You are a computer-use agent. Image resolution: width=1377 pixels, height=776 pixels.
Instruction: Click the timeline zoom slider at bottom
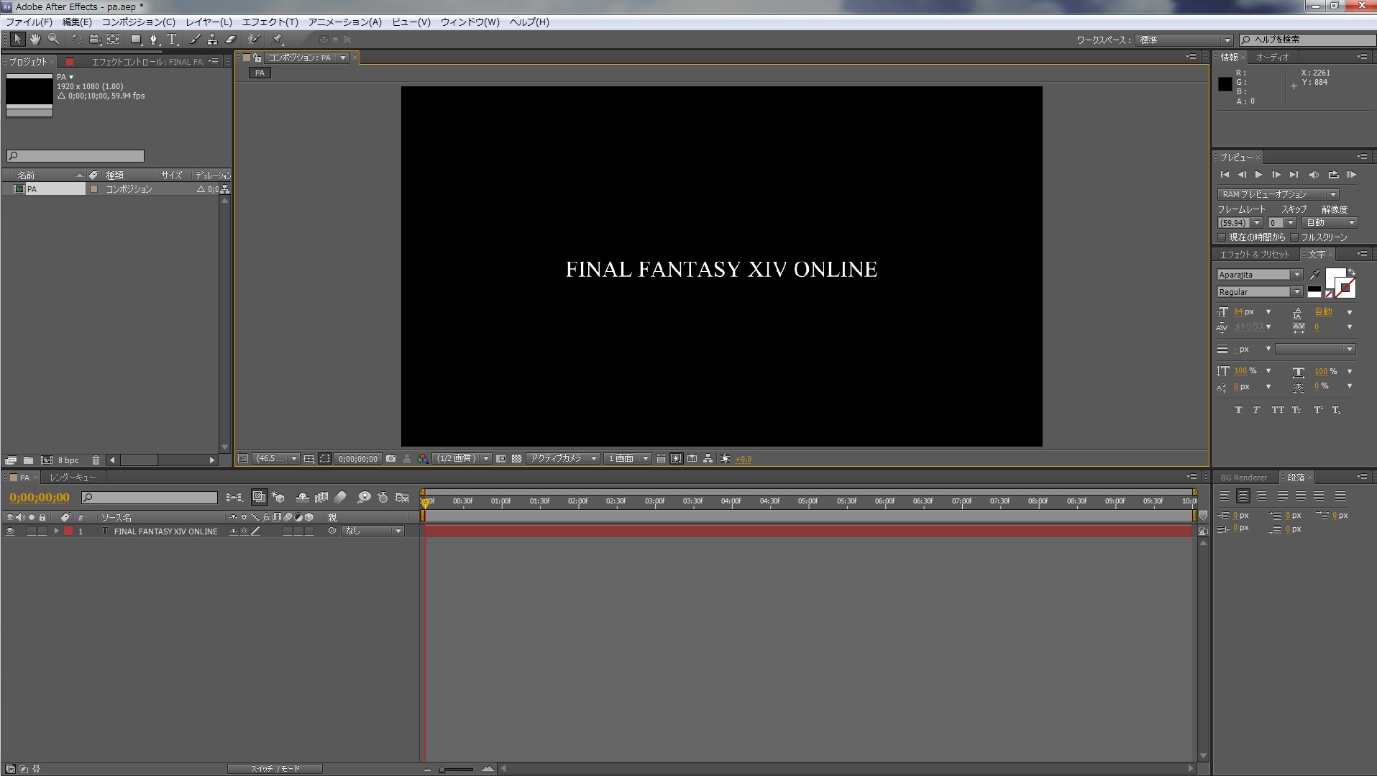click(457, 770)
